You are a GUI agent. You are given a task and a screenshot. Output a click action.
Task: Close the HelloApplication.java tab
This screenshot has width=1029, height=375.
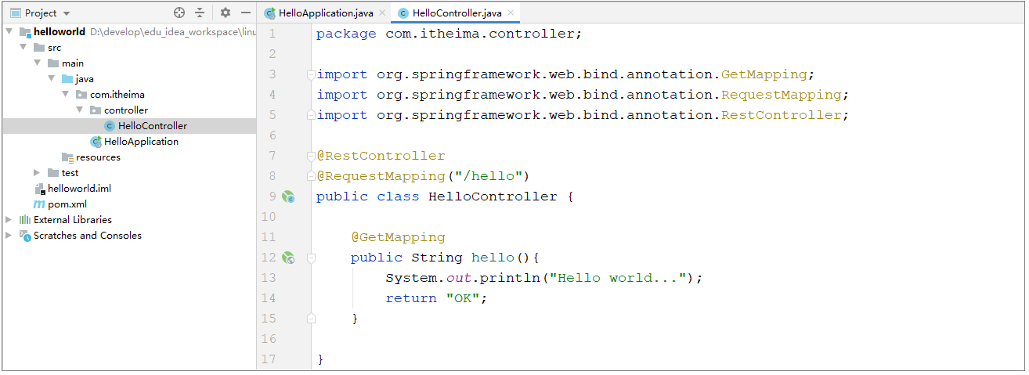pyautogui.click(x=382, y=13)
